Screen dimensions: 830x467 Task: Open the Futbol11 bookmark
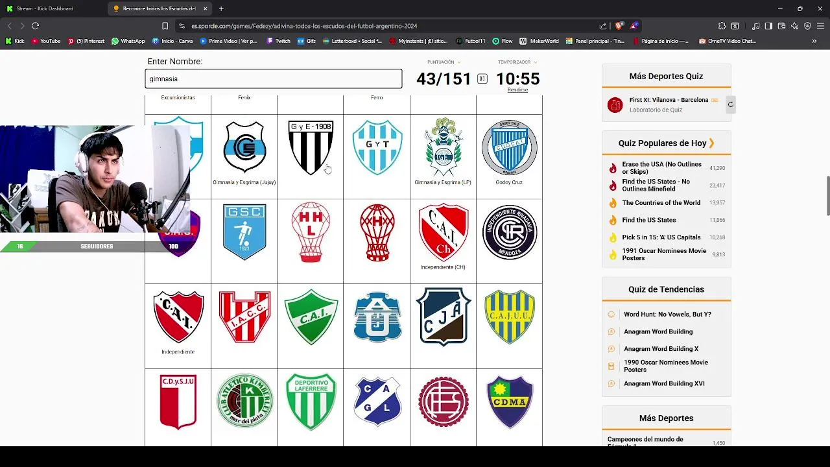pyautogui.click(x=470, y=41)
